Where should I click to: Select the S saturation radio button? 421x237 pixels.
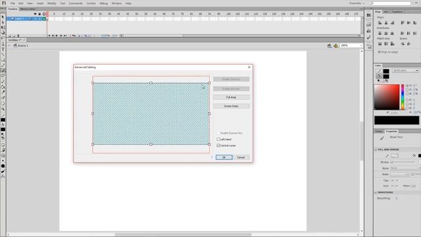coord(407,90)
